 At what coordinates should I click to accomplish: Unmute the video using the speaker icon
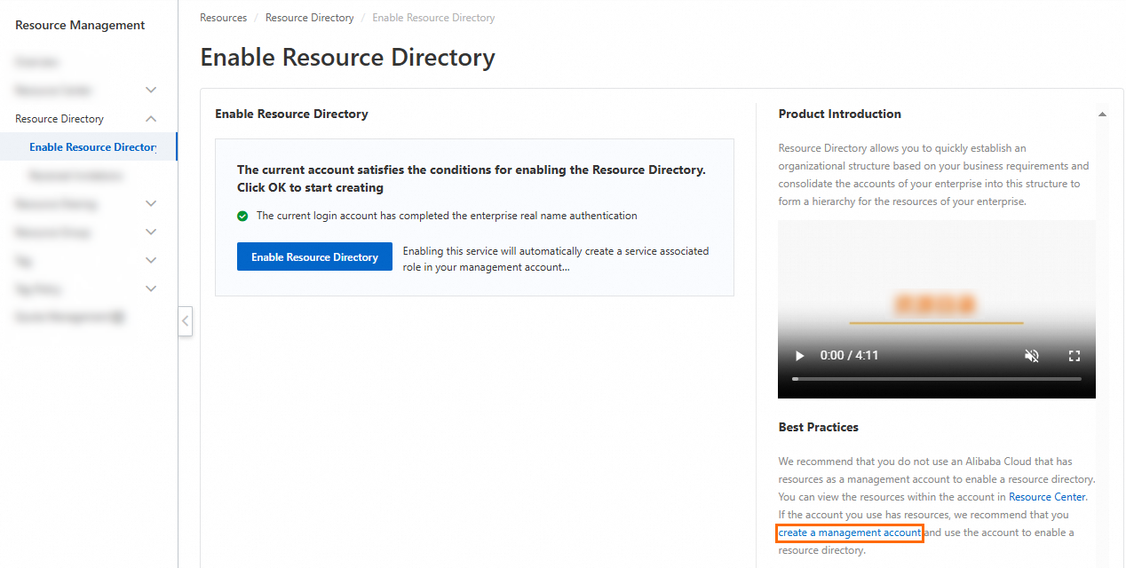pos(1031,356)
